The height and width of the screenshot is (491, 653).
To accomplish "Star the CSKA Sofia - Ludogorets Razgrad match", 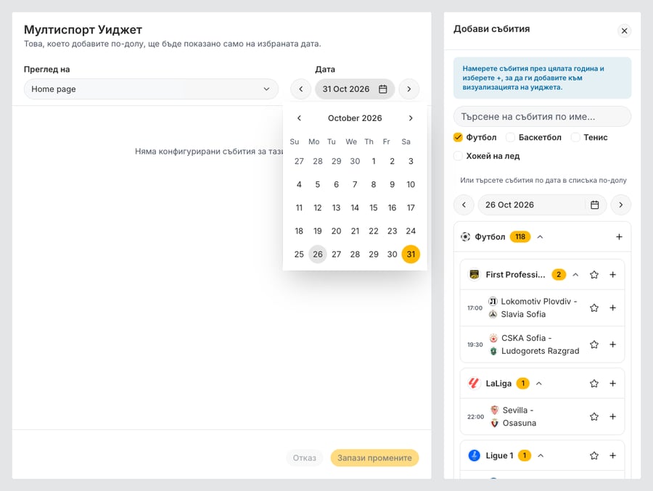I will pos(594,344).
